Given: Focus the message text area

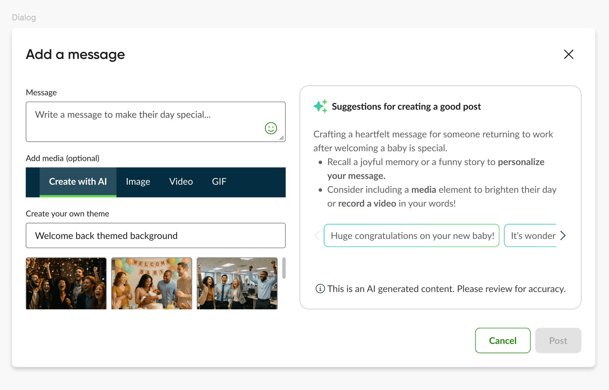Looking at the screenshot, I should point(156,122).
